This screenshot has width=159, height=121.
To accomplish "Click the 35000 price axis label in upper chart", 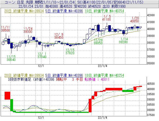I will point(151,63).
